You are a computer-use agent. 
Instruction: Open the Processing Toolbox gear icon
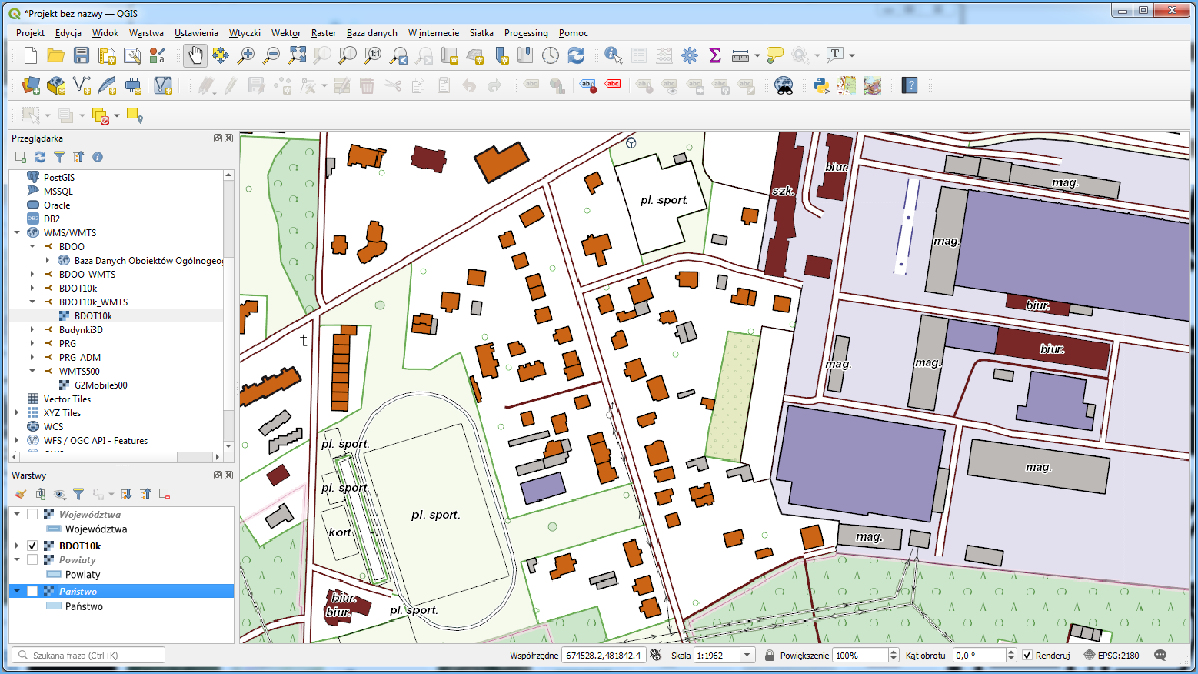point(690,55)
